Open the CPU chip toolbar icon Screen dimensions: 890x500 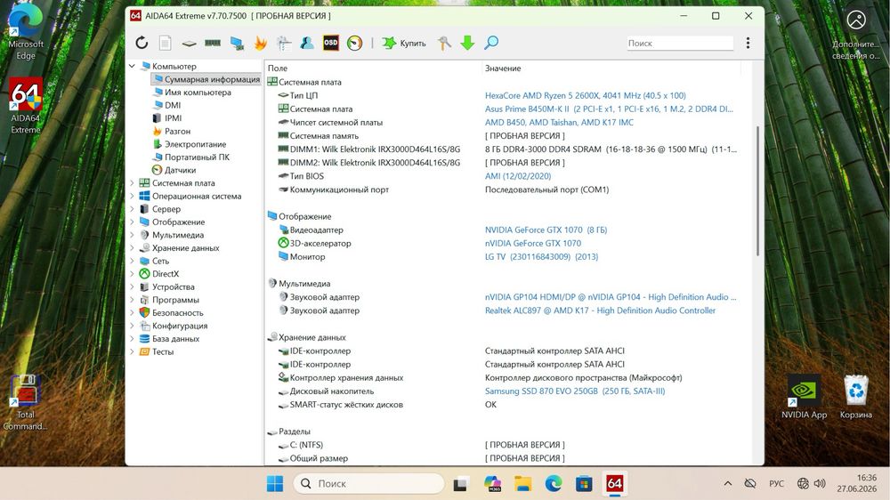[189, 43]
